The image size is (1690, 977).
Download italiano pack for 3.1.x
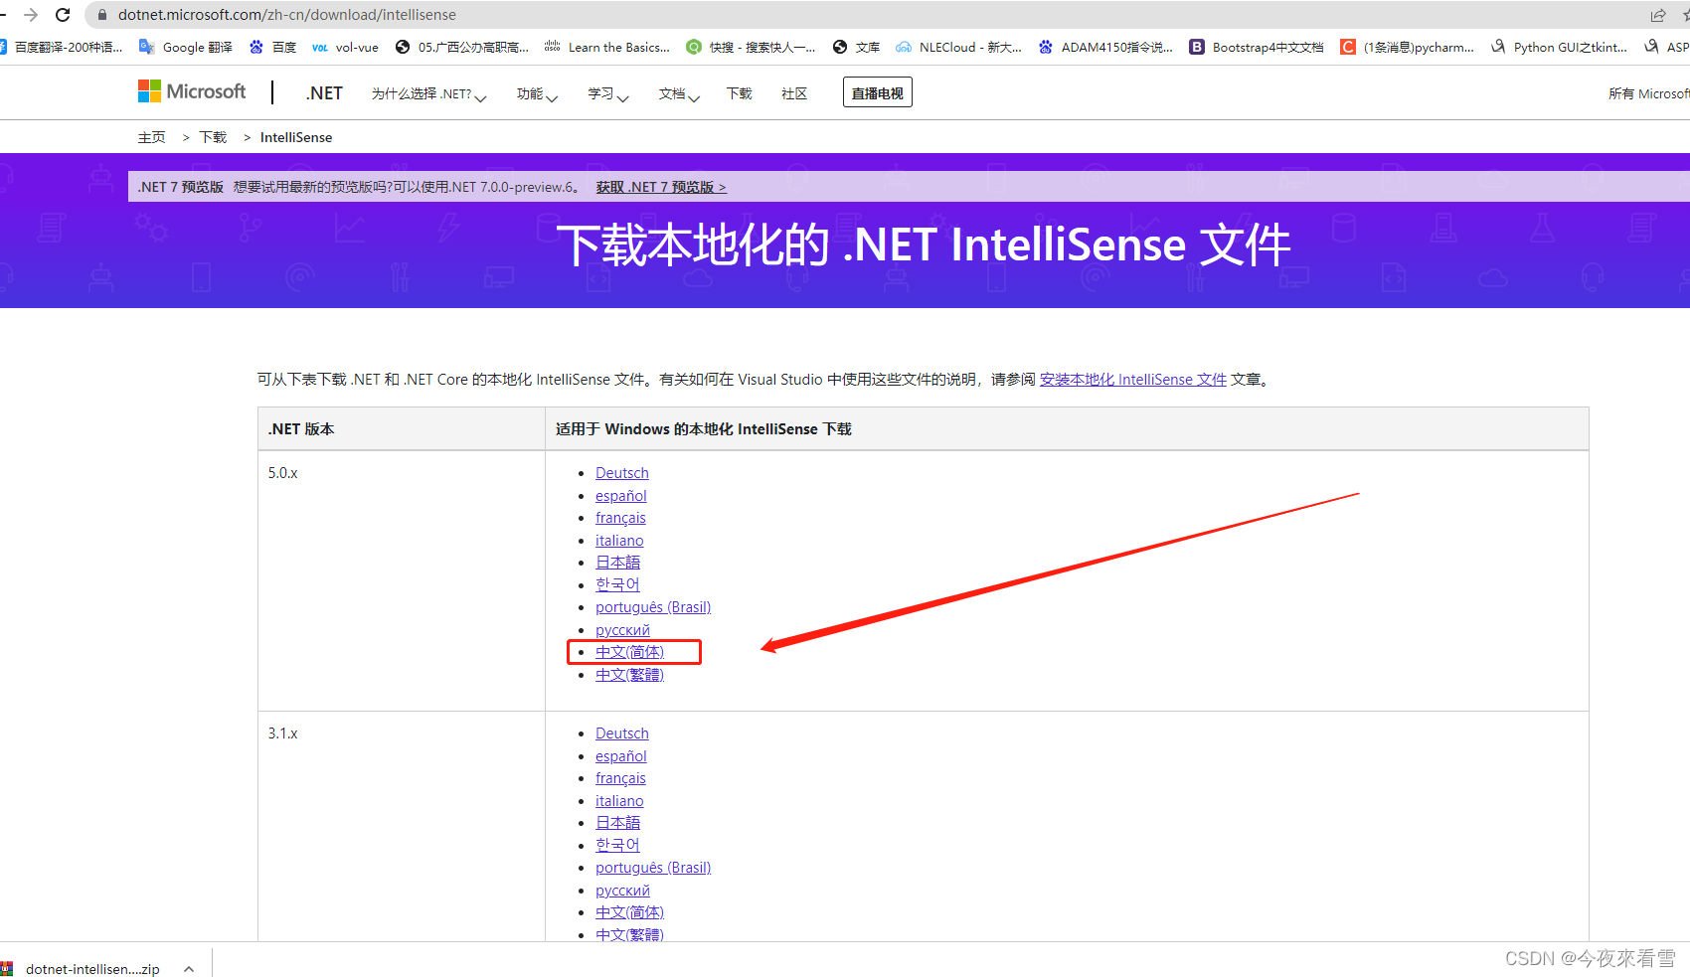[x=619, y=801]
